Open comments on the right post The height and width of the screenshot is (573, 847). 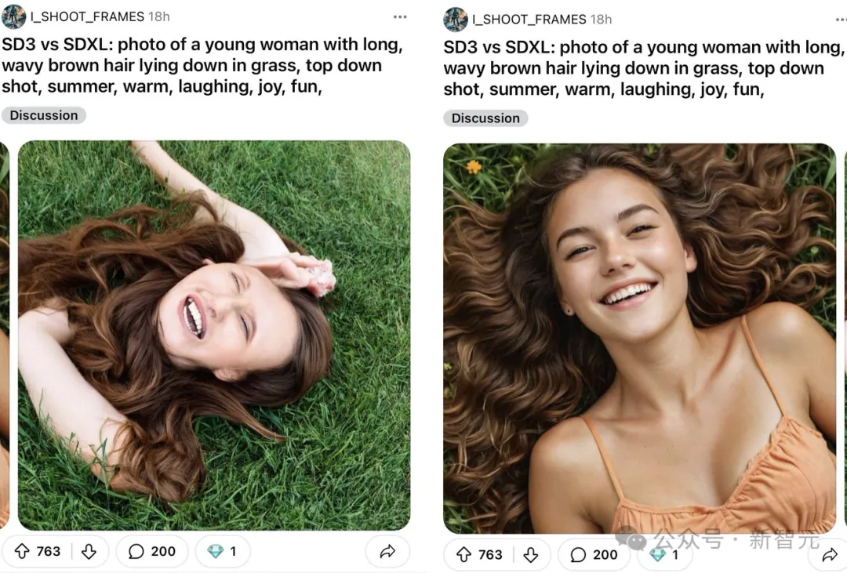pos(594,555)
